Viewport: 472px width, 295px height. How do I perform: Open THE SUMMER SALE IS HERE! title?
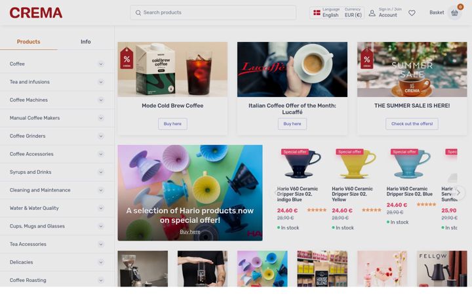tap(412, 106)
